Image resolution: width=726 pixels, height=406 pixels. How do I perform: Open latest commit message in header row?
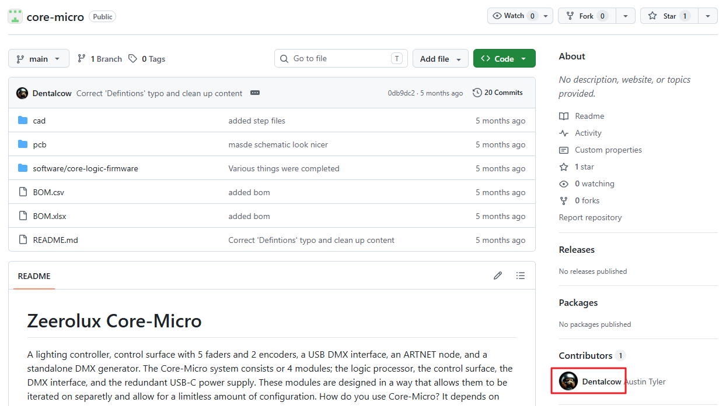[x=159, y=93]
